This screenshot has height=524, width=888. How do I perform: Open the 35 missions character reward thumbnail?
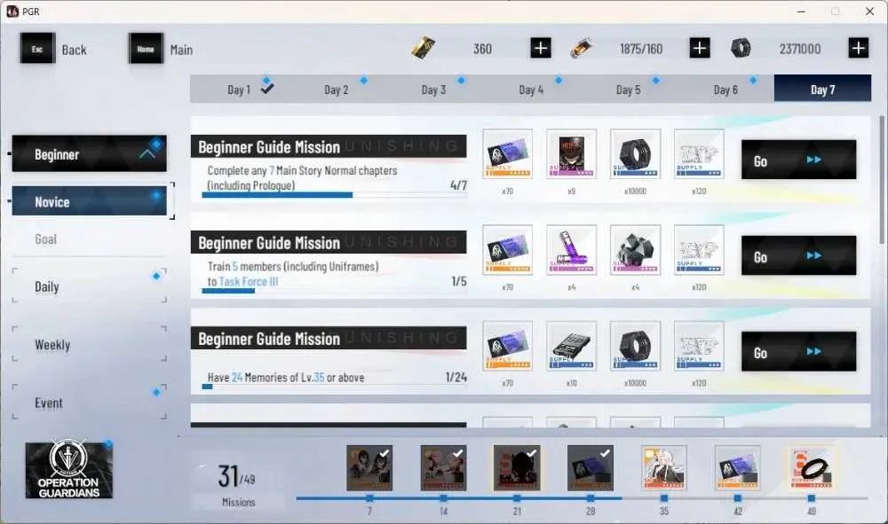[663, 468]
